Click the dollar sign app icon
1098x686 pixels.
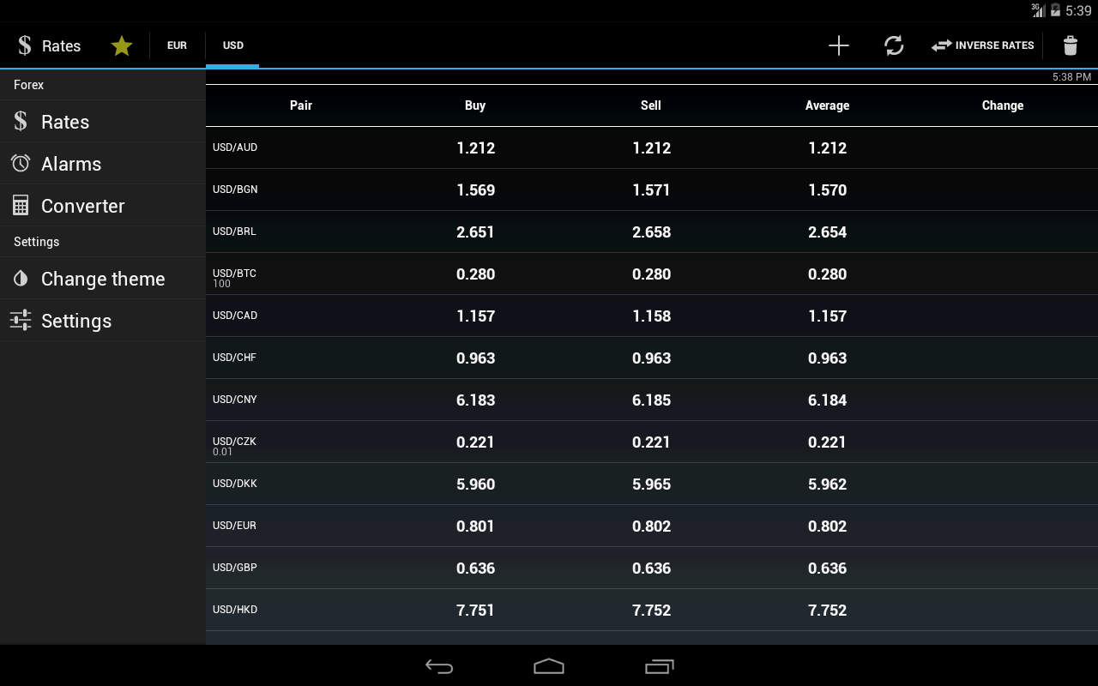pyautogui.click(x=25, y=45)
